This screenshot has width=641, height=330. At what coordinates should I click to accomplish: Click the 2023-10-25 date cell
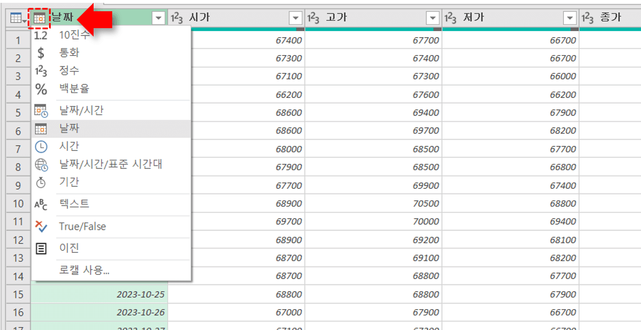pyautogui.click(x=99, y=294)
